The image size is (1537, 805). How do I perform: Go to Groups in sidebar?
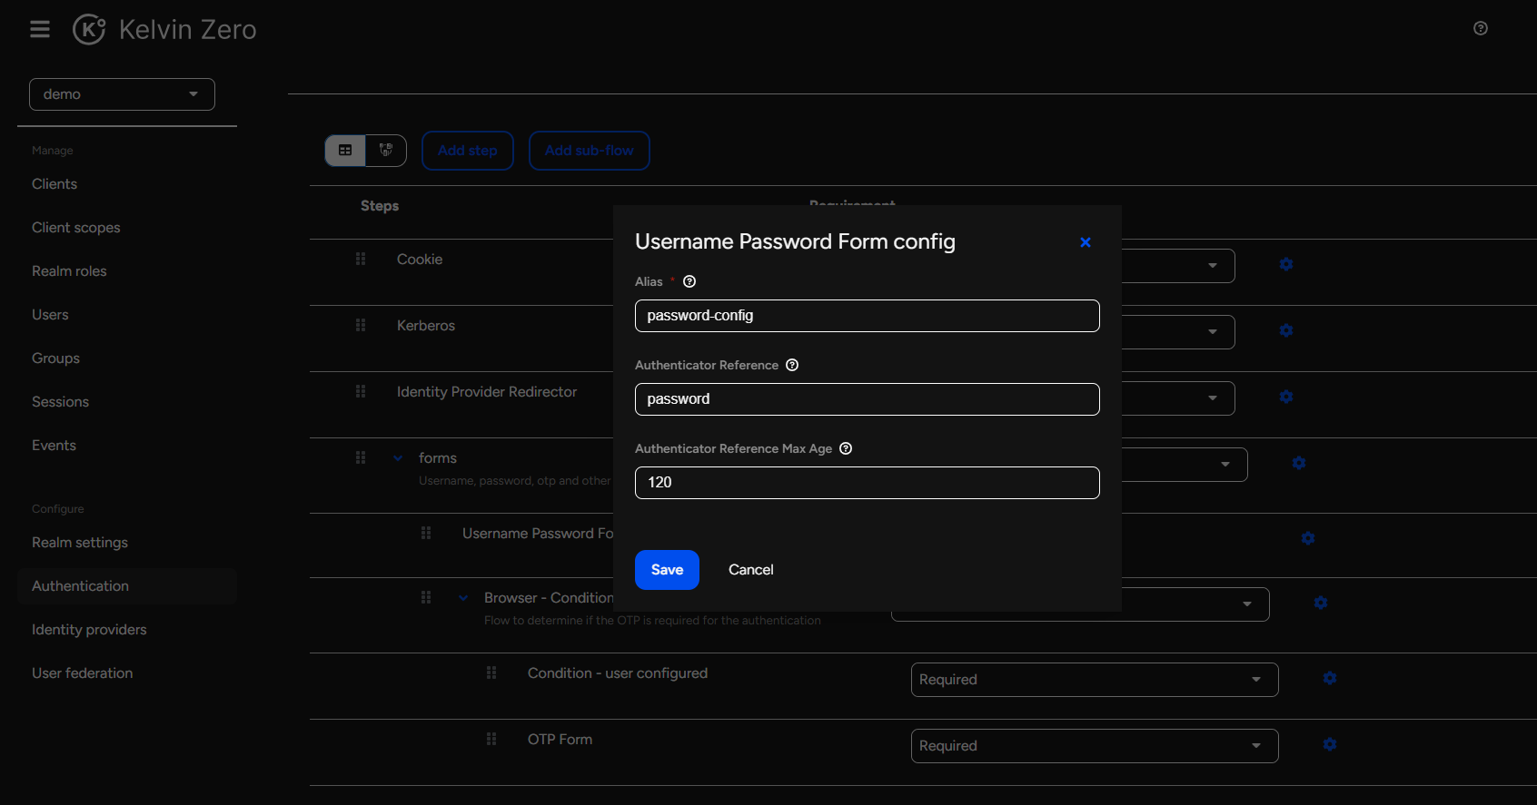tap(55, 358)
